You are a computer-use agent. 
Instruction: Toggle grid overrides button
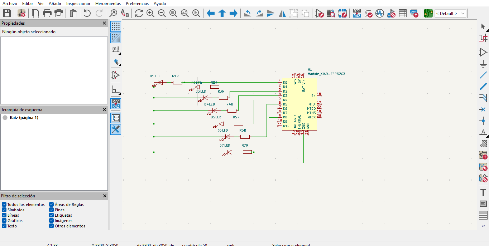(116, 38)
